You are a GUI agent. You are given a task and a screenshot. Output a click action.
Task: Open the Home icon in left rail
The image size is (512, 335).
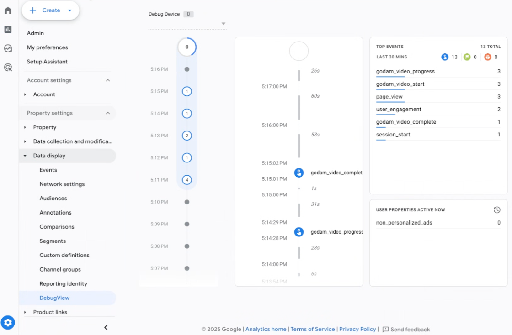(x=8, y=10)
